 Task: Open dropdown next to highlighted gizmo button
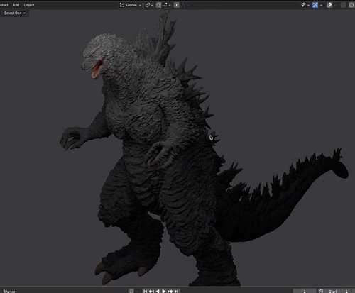tap(321, 5)
